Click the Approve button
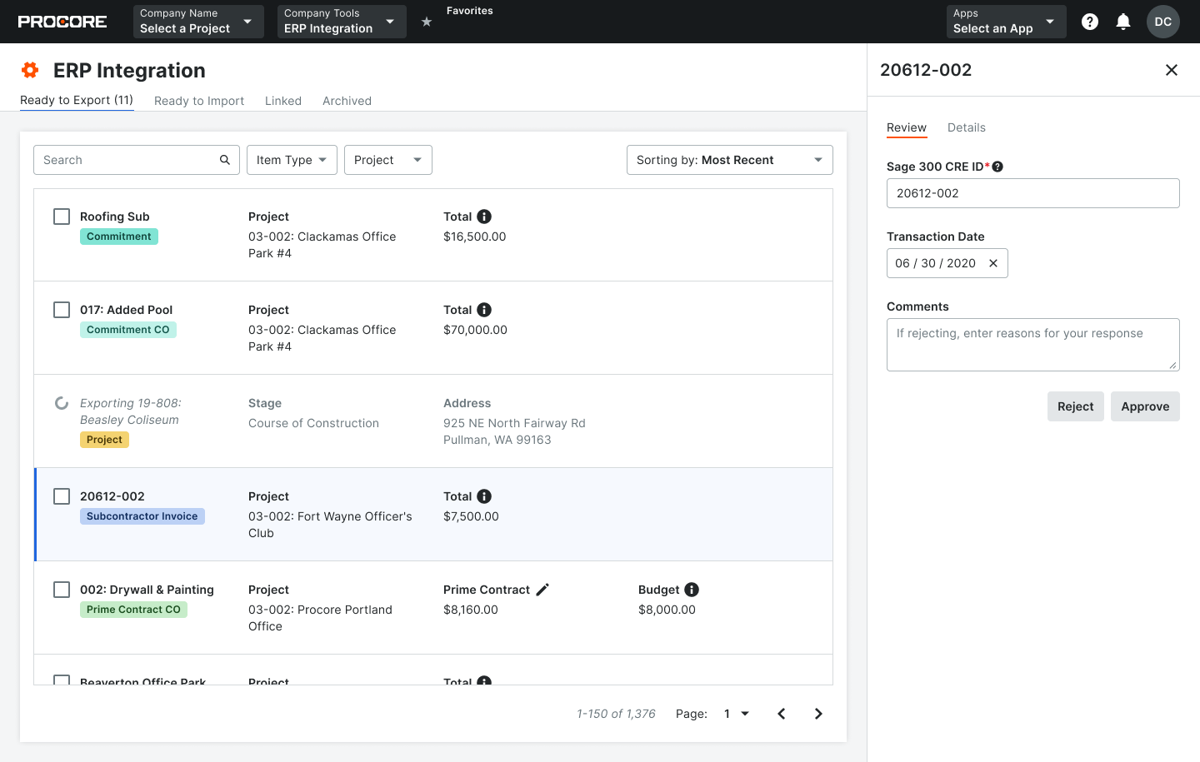The image size is (1200, 762). (x=1145, y=406)
